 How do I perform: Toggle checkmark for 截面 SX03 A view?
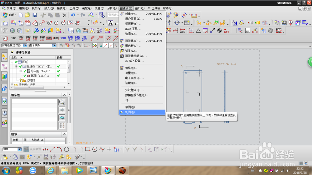click(x=25, y=76)
